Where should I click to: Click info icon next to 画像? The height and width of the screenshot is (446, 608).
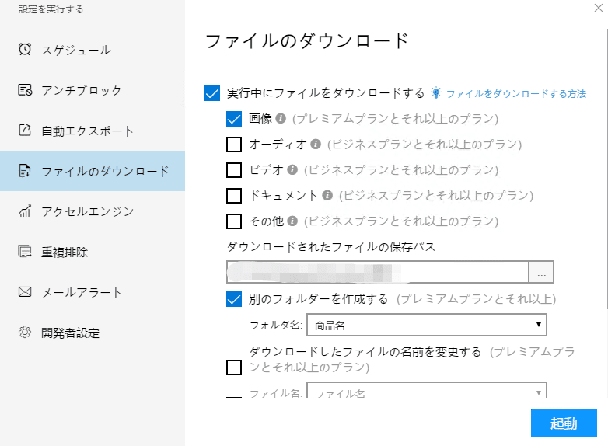pos(281,119)
